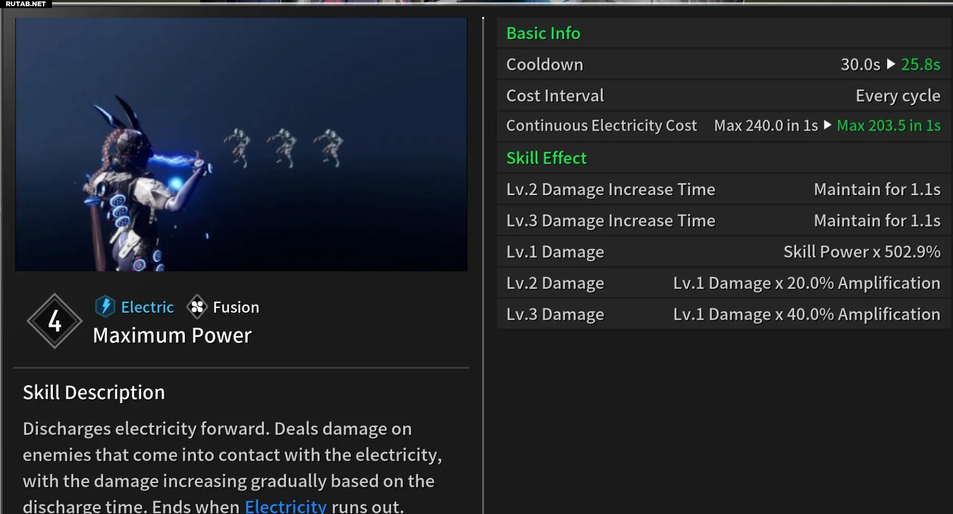Expand the Basic Info section
The image size is (953, 514).
click(543, 32)
